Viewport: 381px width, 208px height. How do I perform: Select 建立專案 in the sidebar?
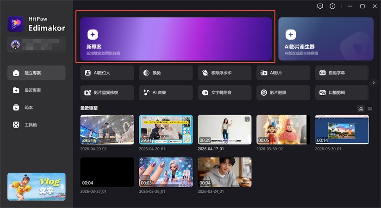point(37,73)
